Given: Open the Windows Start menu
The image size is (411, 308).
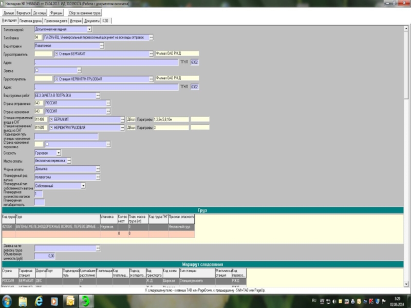Looking at the screenshot, I should point(7,301).
